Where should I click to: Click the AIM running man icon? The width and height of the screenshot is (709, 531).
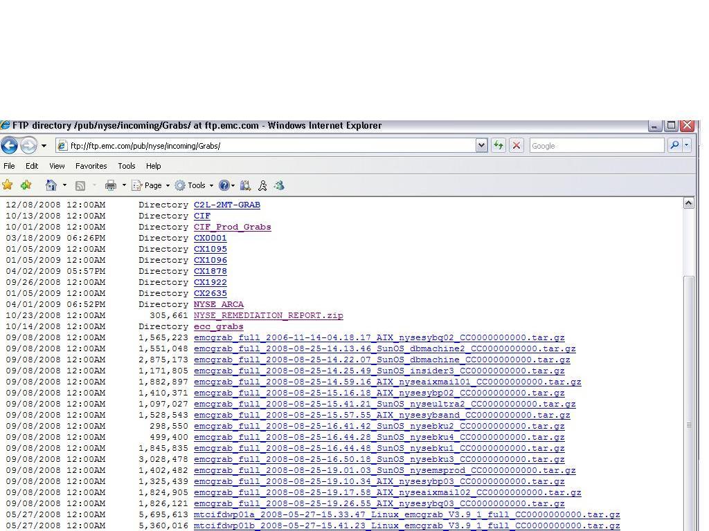tap(262, 185)
